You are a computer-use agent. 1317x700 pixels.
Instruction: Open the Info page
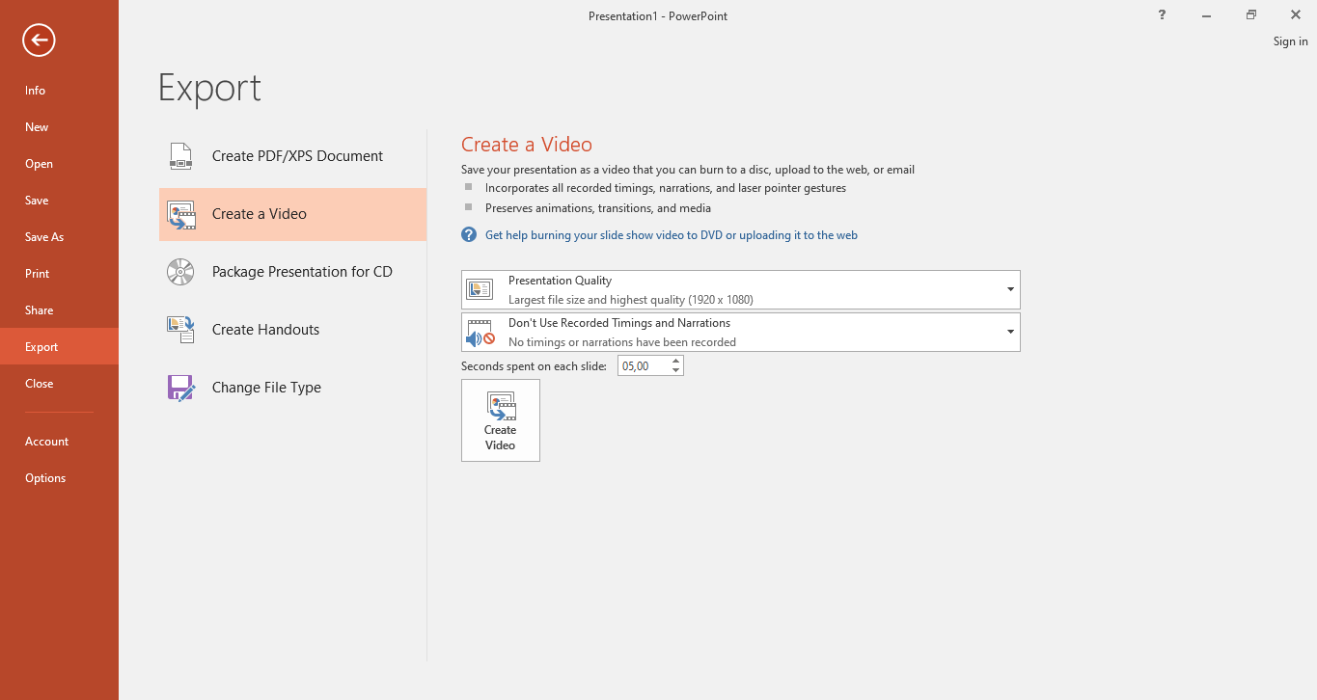pyautogui.click(x=59, y=91)
